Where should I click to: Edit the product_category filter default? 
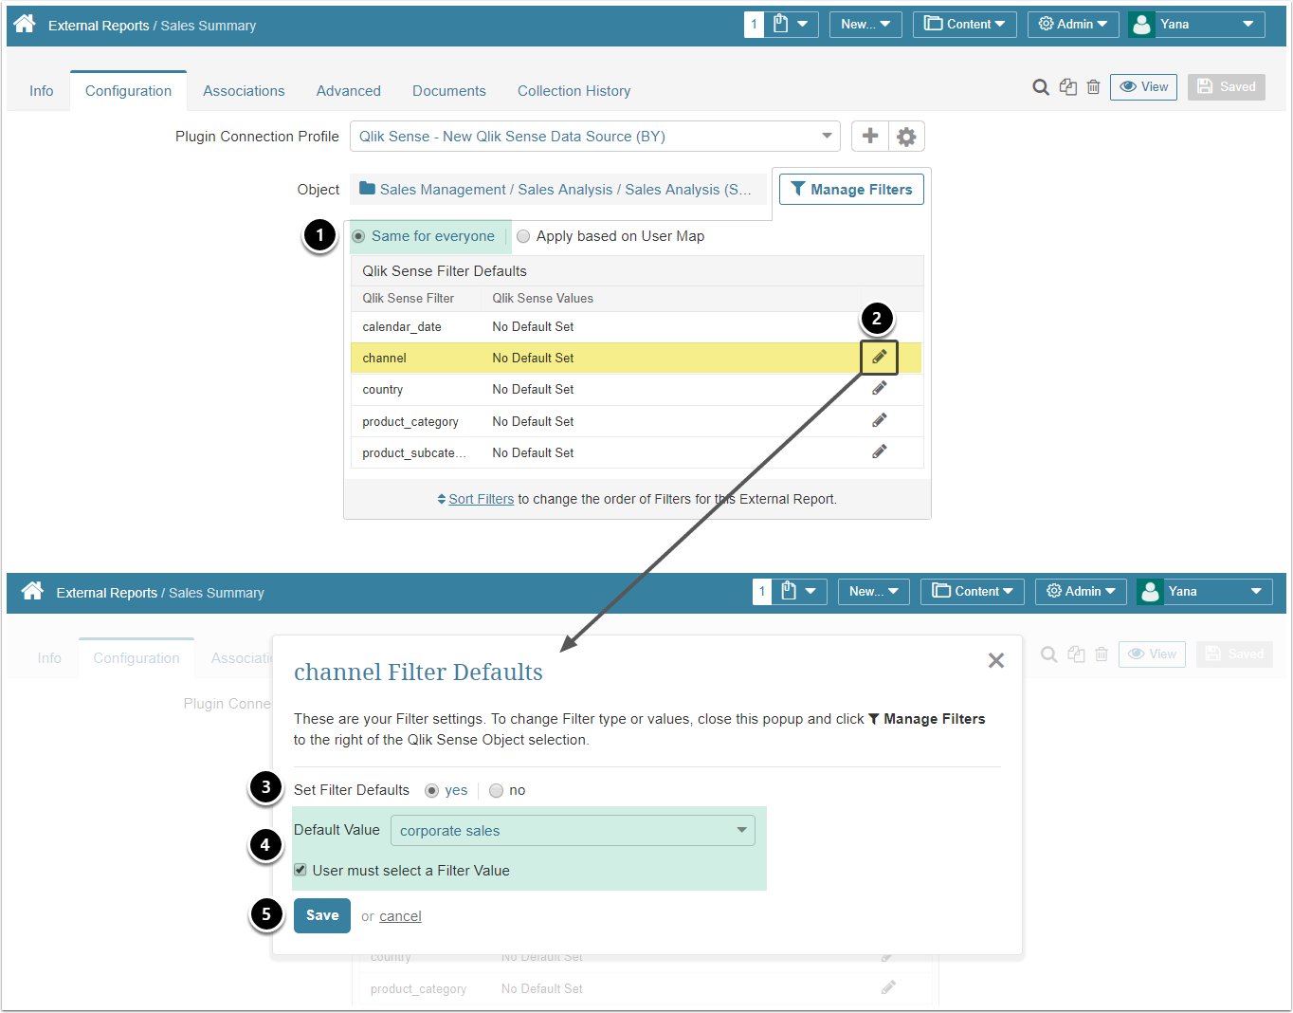880,420
